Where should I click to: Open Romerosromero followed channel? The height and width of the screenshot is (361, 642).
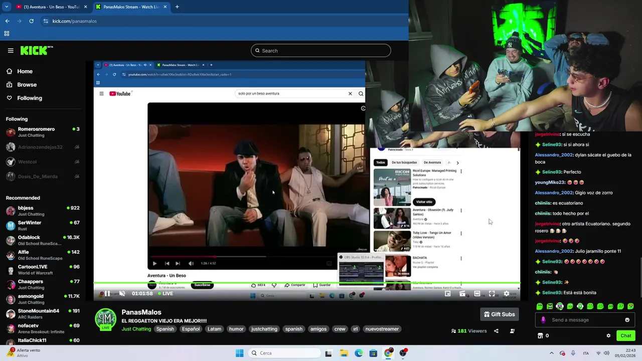[43, 132]
